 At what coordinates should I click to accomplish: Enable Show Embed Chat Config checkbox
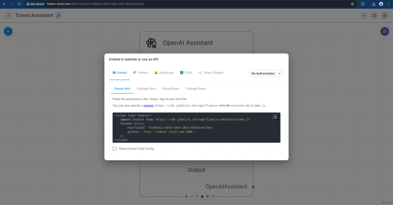115,149
